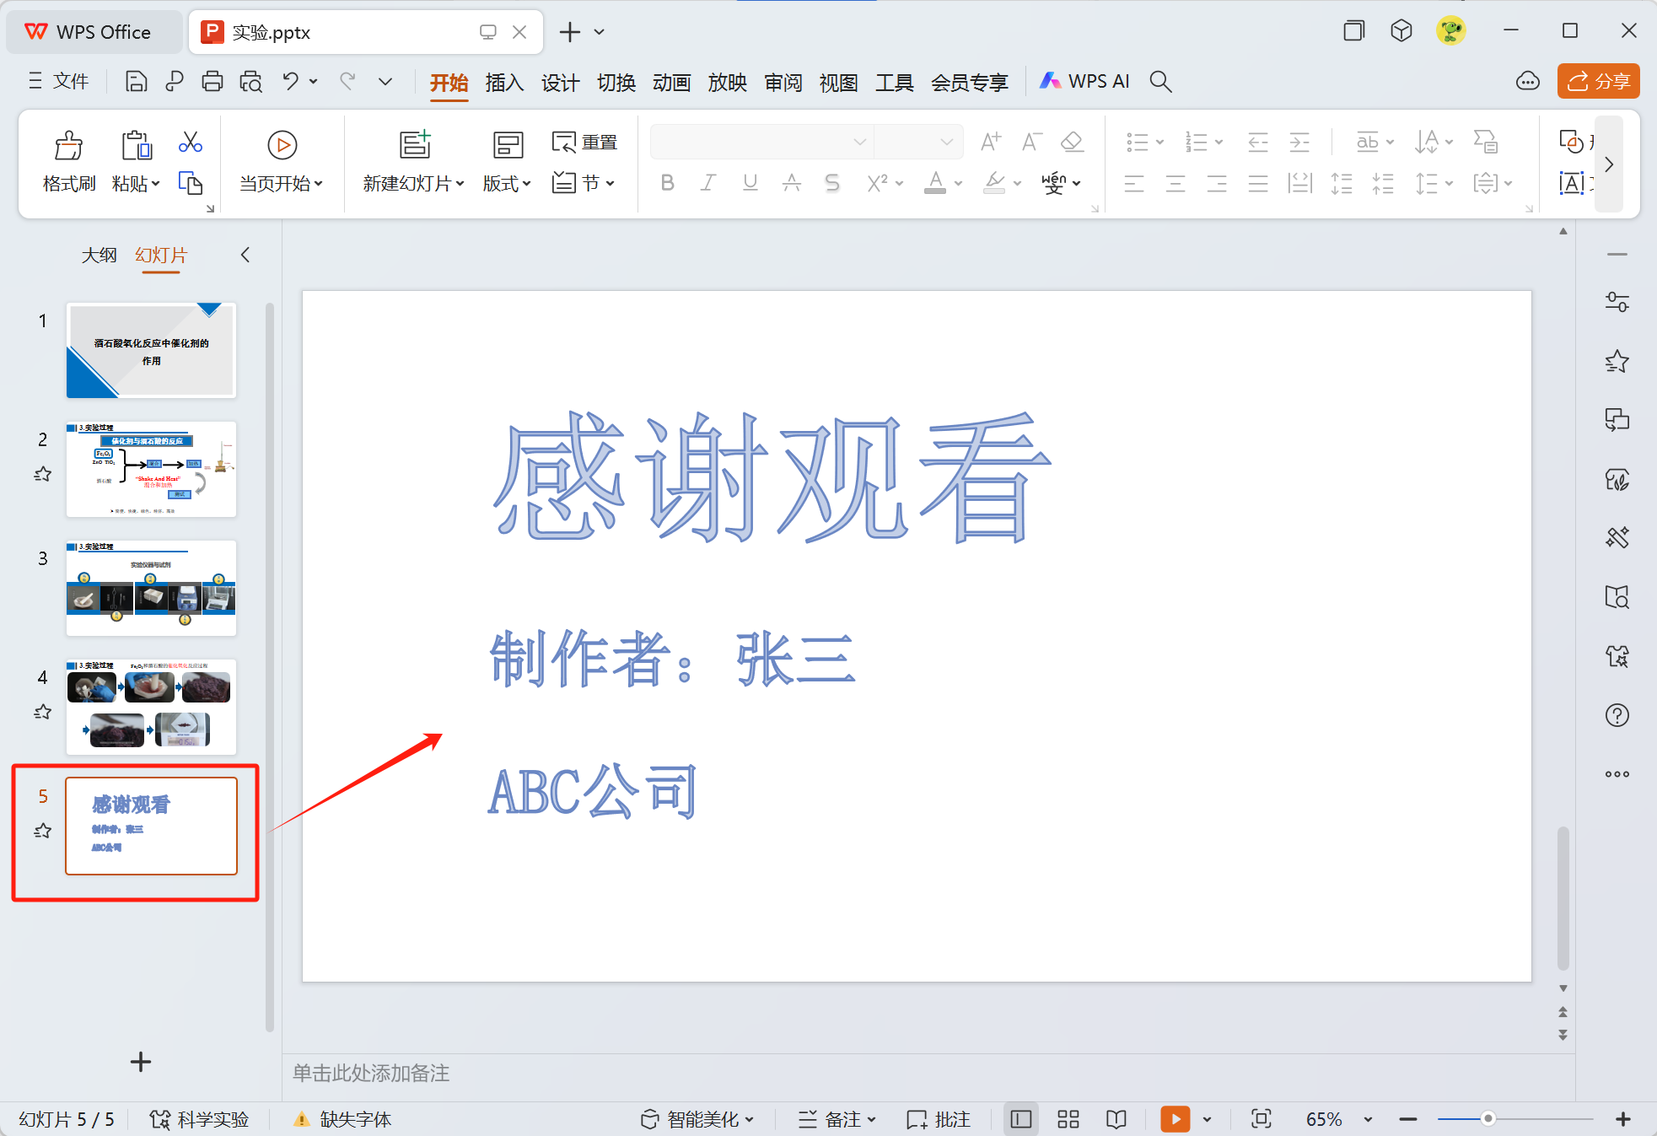The height and width of the screenshot is (1136, 1657).
Task: Click the help question mark sidebar icon
Action: coord(1617,715)
